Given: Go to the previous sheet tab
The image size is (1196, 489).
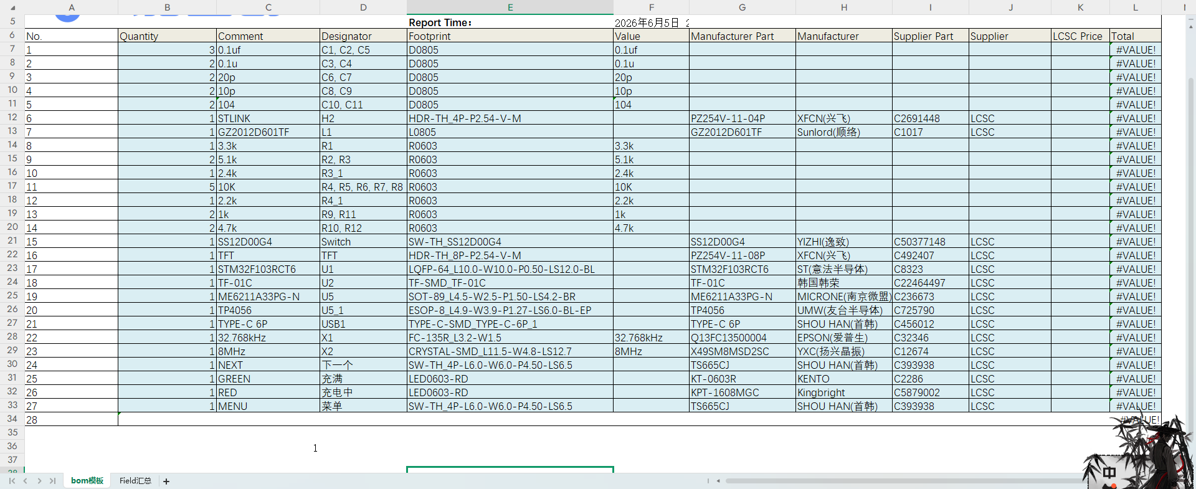Looking at the screenshot, I should [26, 481].
